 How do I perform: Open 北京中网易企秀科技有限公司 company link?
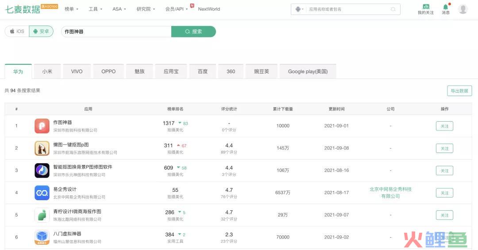(390, 193)
